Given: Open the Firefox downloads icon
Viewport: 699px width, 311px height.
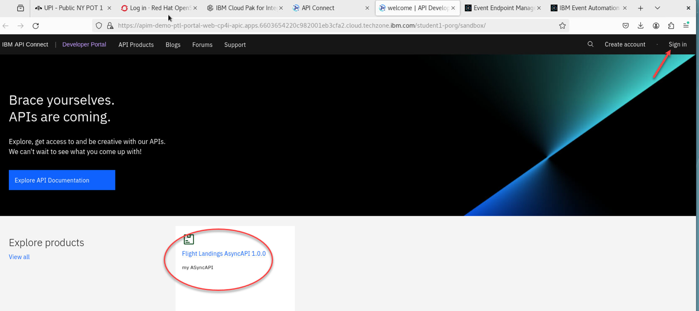Looking at the screenshot, I should tap(640, 26).
